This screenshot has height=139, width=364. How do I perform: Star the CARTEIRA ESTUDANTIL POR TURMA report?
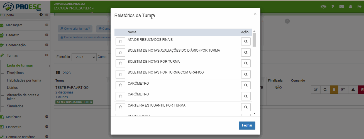coord(120,107)
